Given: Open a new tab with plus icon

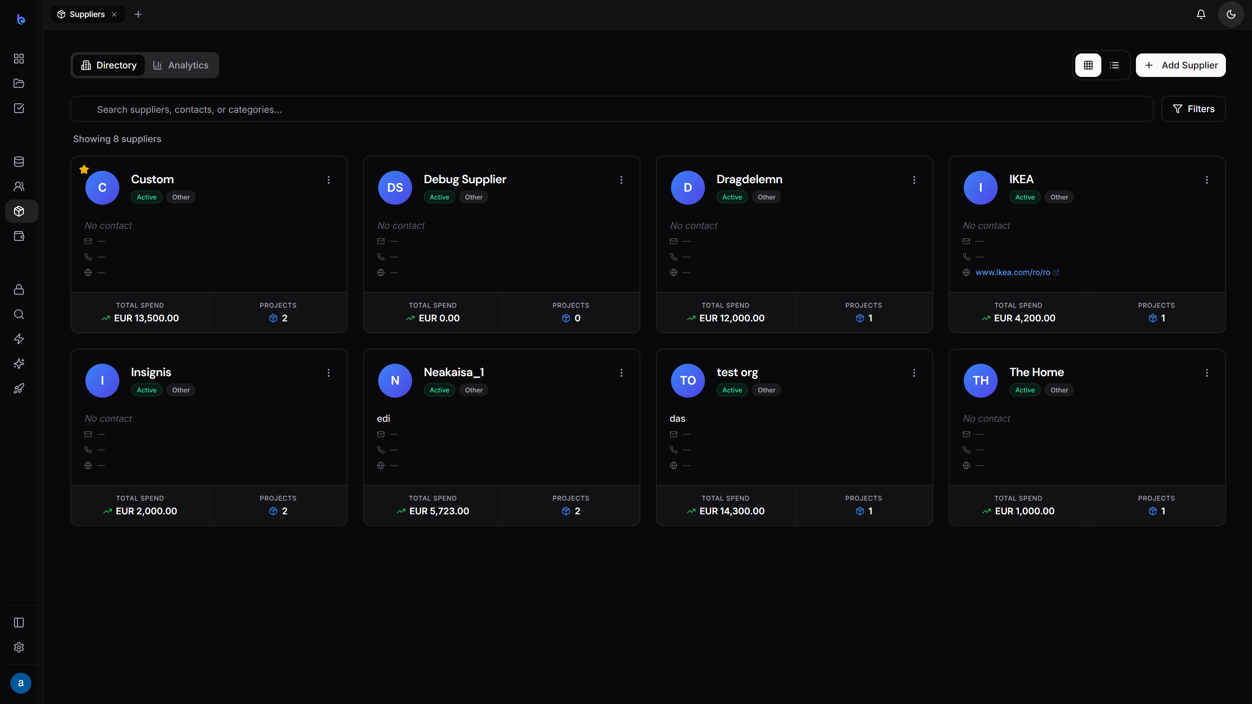Looking at the screenshot, I should [138, 15].
